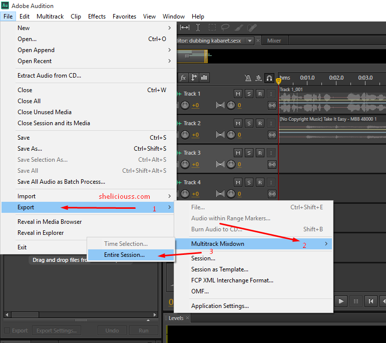Image resolution: width=386 pixels, height=343 pixels.
Task: Arm Track 1 for record
Action: [260, 94]
